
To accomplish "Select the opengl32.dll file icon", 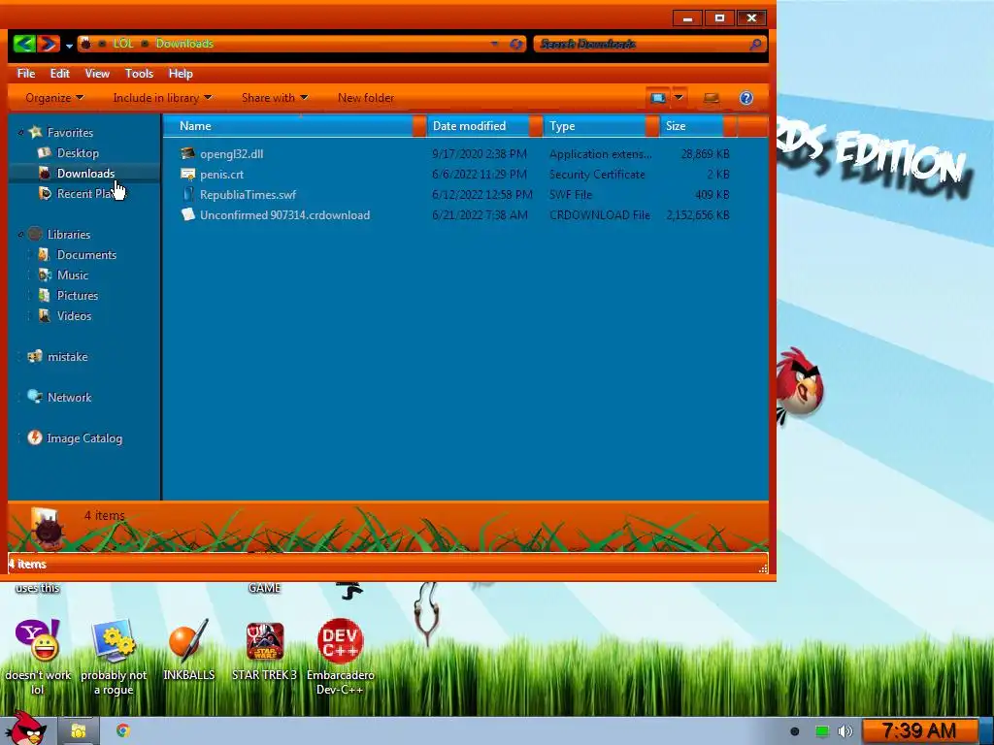I will click(187, 153).
